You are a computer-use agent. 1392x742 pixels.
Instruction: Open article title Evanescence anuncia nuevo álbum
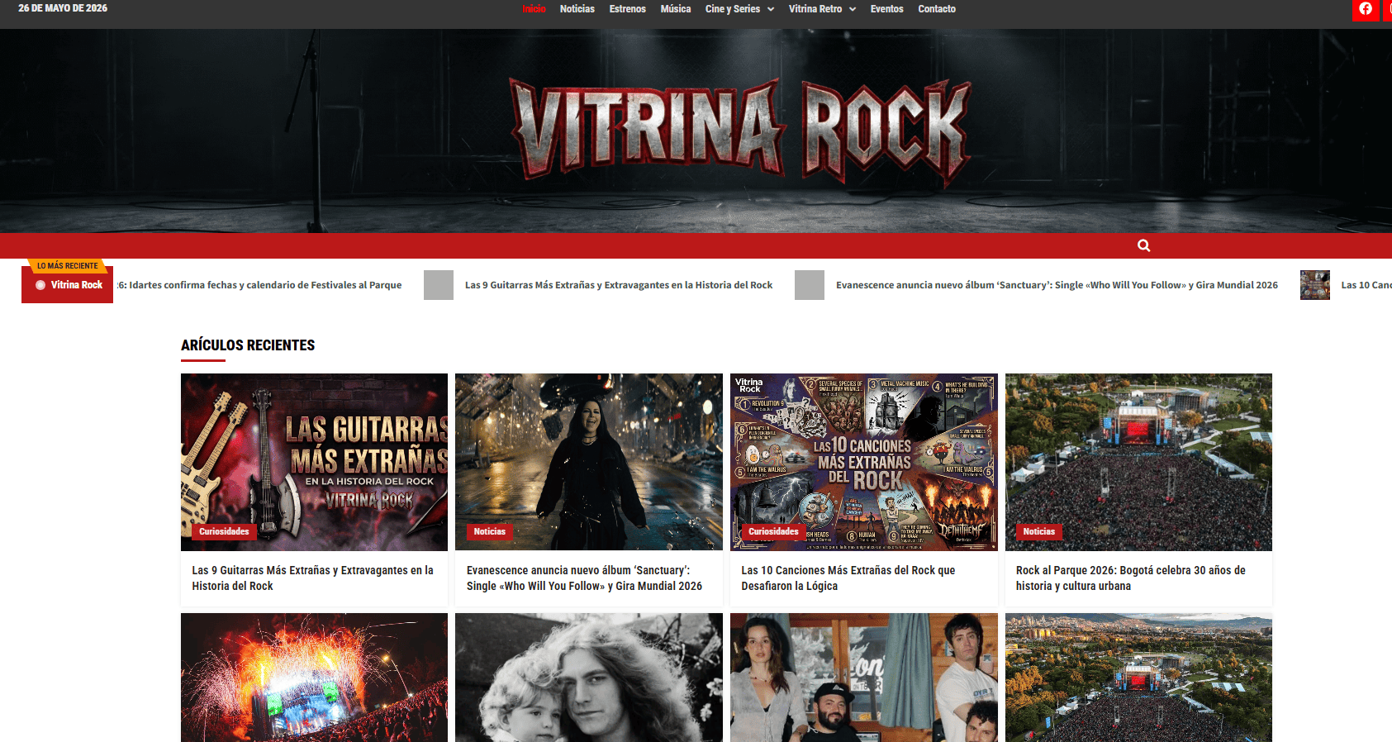[584, 578]
